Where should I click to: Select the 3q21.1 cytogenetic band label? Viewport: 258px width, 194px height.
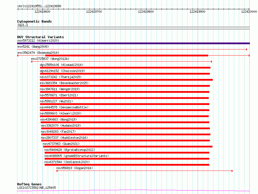tap(23, 25)
